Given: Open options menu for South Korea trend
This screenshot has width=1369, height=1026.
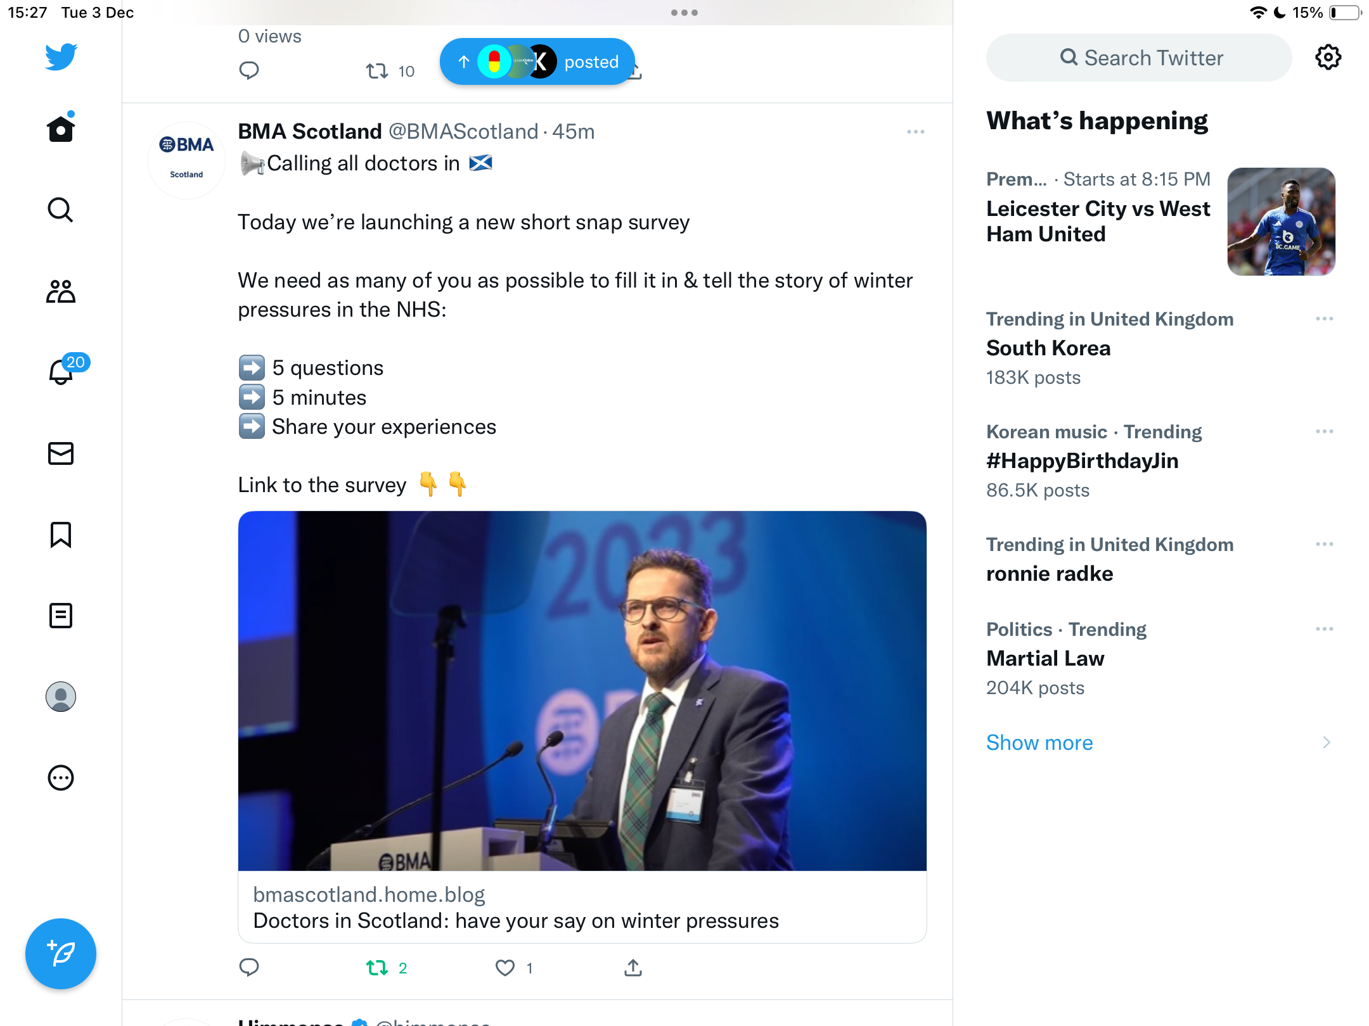Looking at the screenshot, I should 1324,319.
